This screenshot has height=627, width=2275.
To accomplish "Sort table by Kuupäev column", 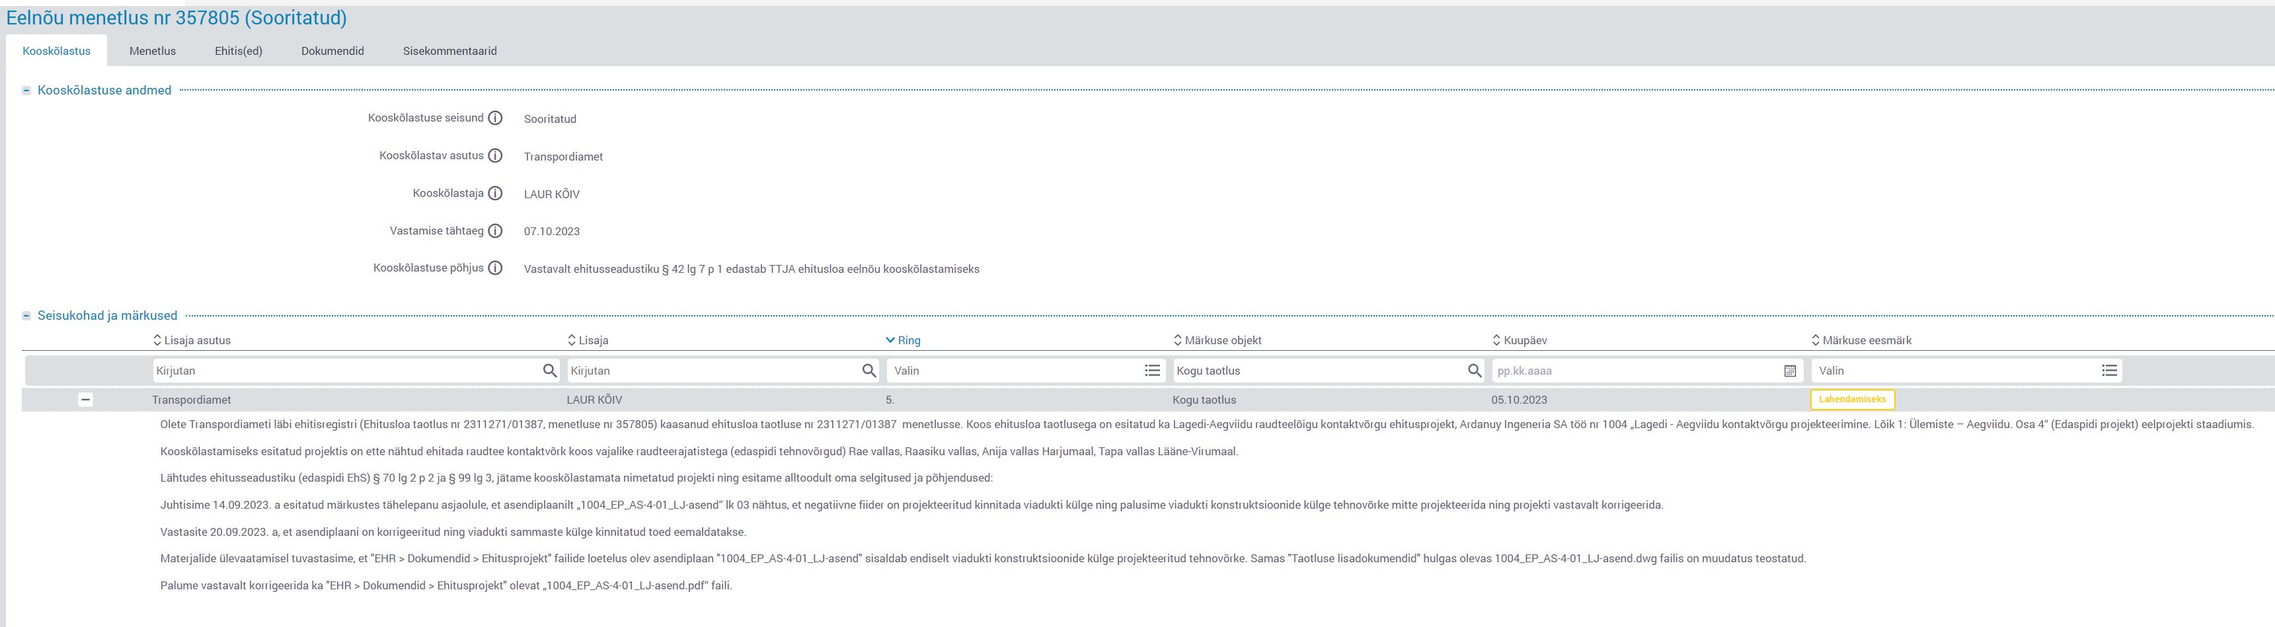I will click(x=1519, y=340).
